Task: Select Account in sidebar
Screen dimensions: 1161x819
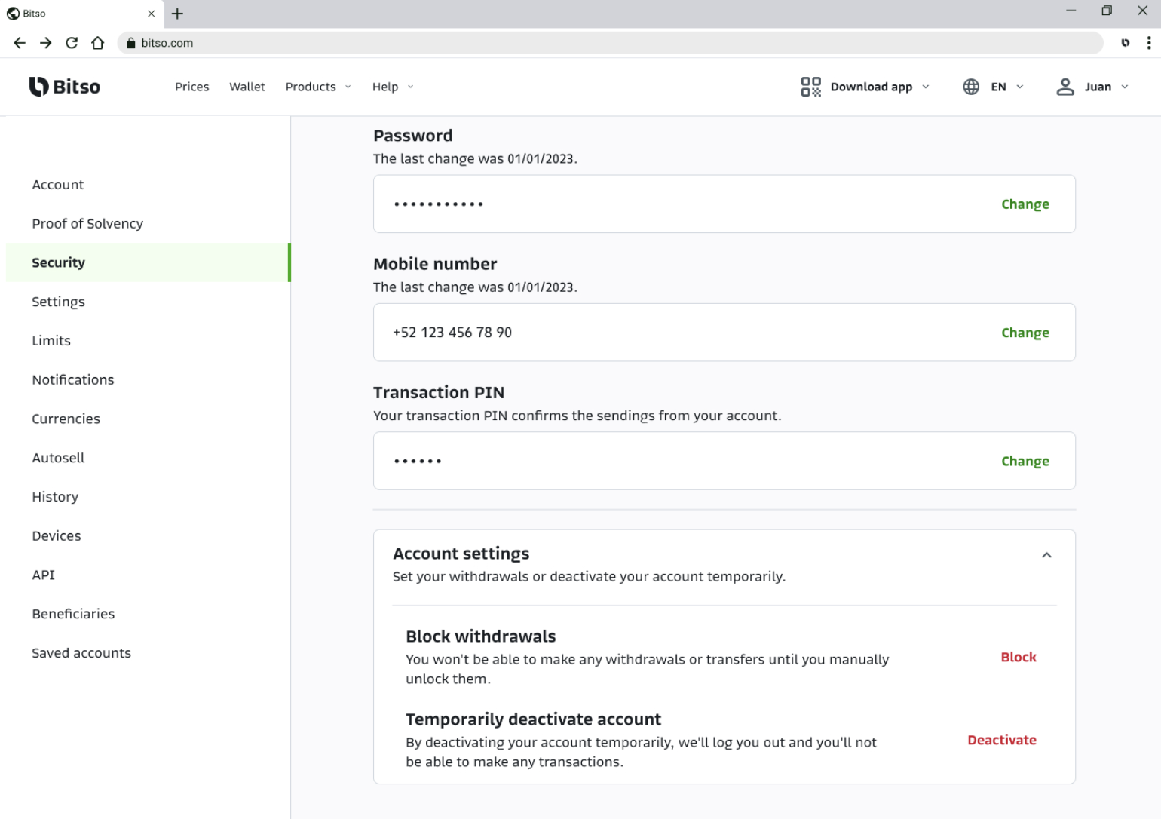Action: tap(58, 185)
